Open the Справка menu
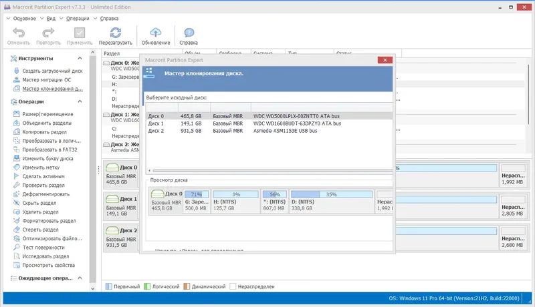535x307 pixels. click(109, 19)
